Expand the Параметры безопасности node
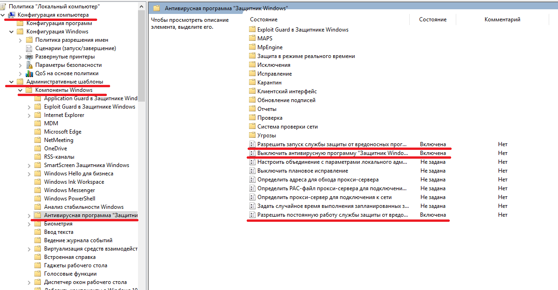The image size is (558, 290). [x=20, y=65]
